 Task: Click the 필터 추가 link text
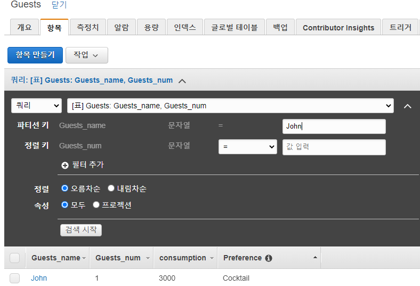(x=88, y=164)
